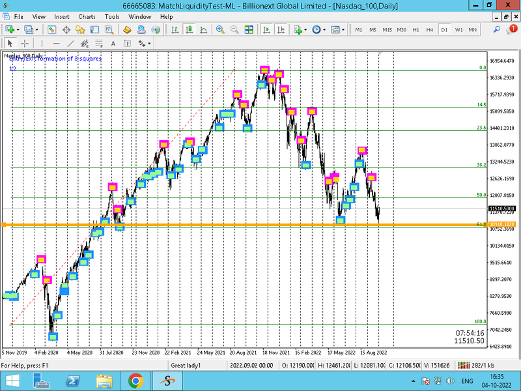
Task: Set timeframe to M30
Action: coord(401,29)
